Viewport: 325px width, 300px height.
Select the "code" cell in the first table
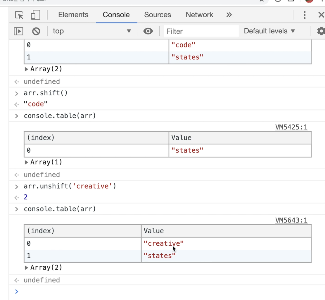click(240, 45)
